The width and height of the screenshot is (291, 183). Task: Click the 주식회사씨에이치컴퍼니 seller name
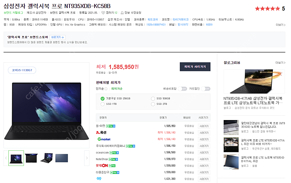click(111, 146)
